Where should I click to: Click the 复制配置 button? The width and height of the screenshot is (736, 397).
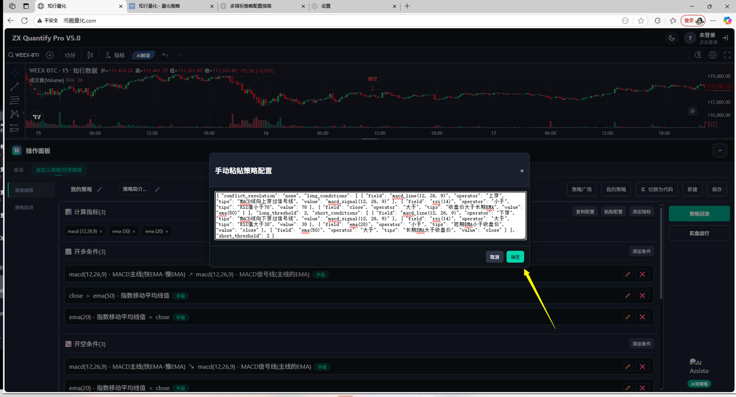(x=585, y=212)
